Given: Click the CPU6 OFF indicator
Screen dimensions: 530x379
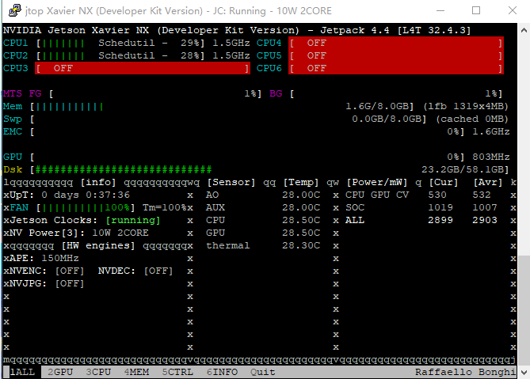Looking at the screenshot, I should (396, 68).
